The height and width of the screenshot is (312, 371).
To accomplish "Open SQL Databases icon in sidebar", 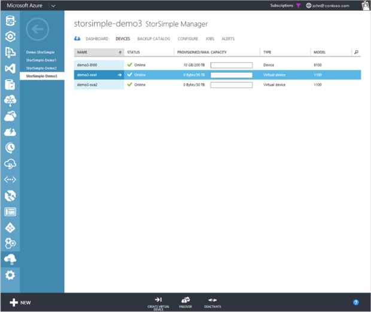I will coord(10,21).
